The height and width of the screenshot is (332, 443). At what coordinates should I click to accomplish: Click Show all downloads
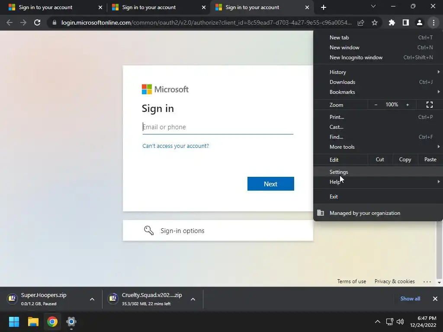pyautogui.click(x=410, y=299)
